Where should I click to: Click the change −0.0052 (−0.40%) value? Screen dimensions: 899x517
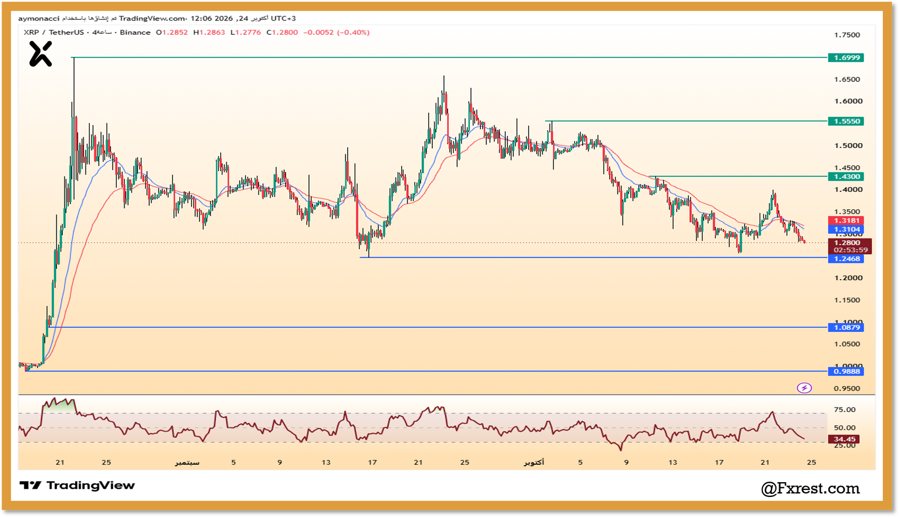point(337,33)
